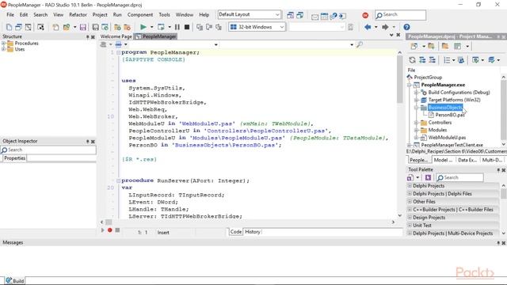Viewport: 507px width, 285px height.
Task: Click the Save Current Desktop layout icon
Action: coord(291,15)
